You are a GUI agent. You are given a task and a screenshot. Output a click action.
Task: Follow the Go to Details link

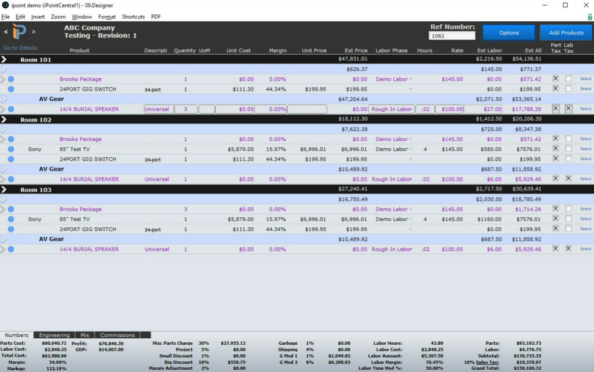point(20,47)
